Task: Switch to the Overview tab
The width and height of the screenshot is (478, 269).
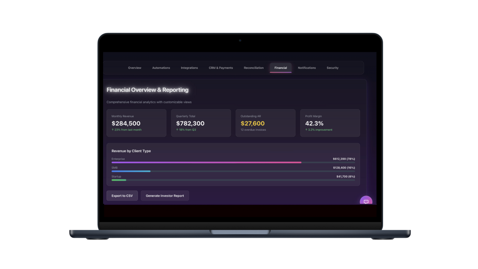Action: tap(134, 68)
